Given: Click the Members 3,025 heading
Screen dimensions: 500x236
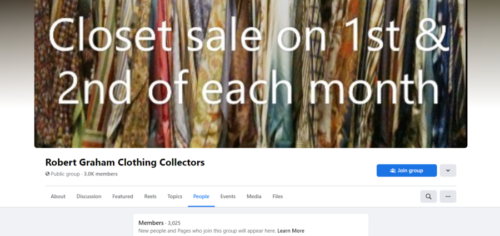Looking at the screenshot, I should click(159, 223).
